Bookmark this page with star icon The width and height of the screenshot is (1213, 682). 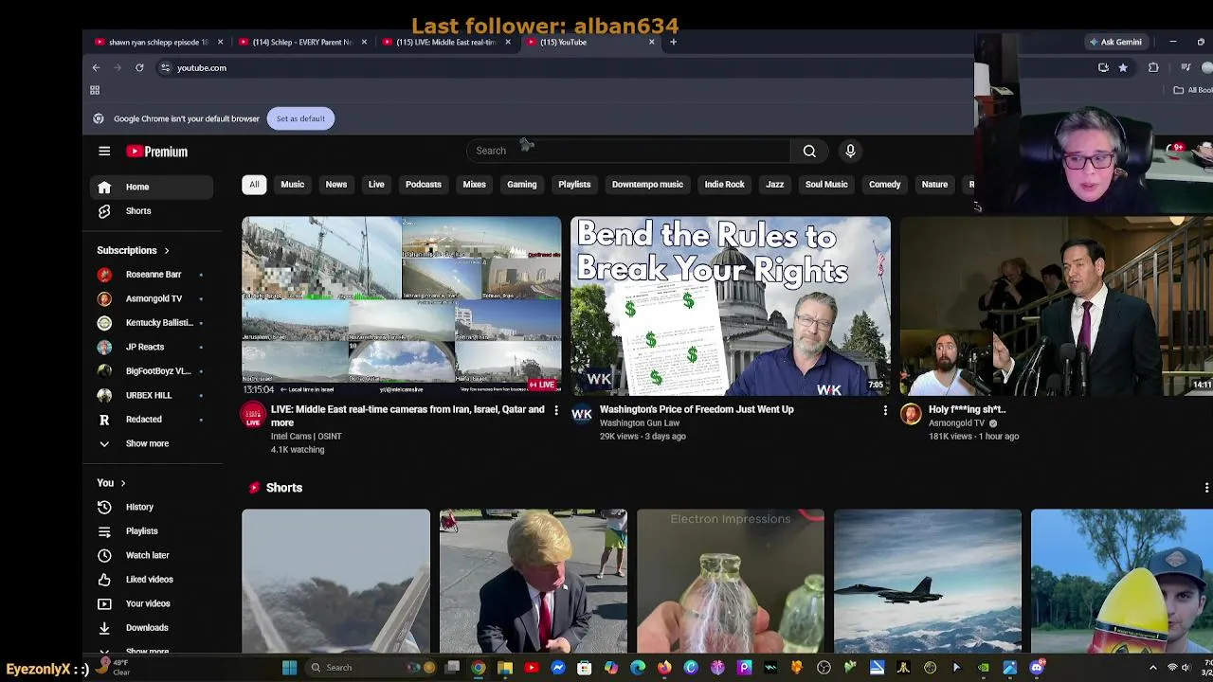[x=1123, y=67]
